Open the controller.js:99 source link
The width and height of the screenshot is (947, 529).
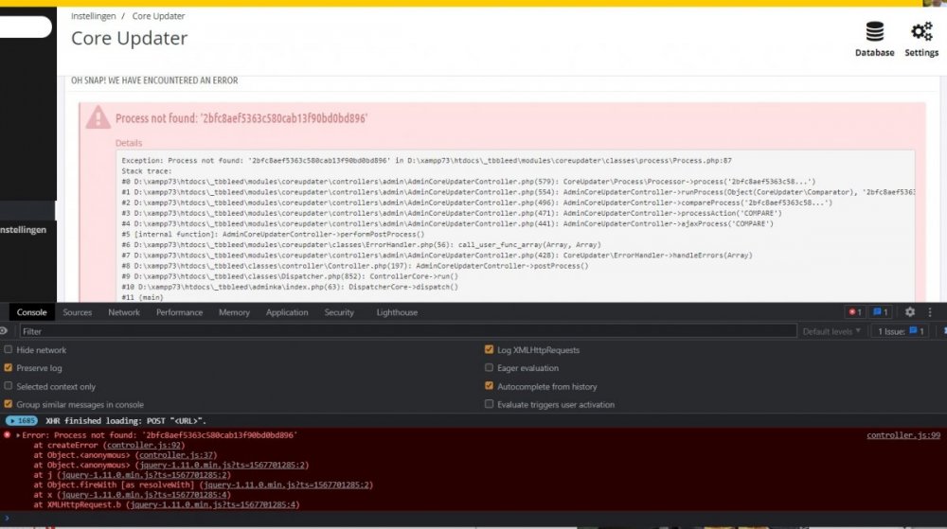tap(902, 435)
